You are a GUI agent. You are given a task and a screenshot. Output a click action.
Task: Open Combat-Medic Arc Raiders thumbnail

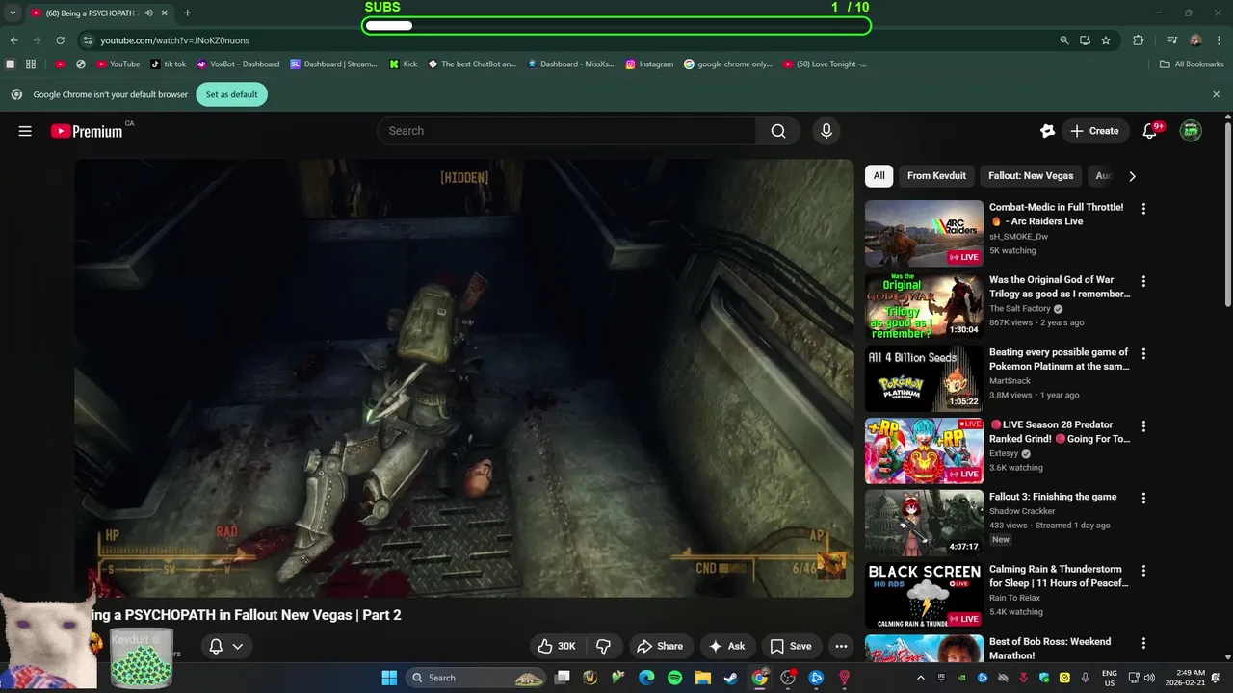924,234
